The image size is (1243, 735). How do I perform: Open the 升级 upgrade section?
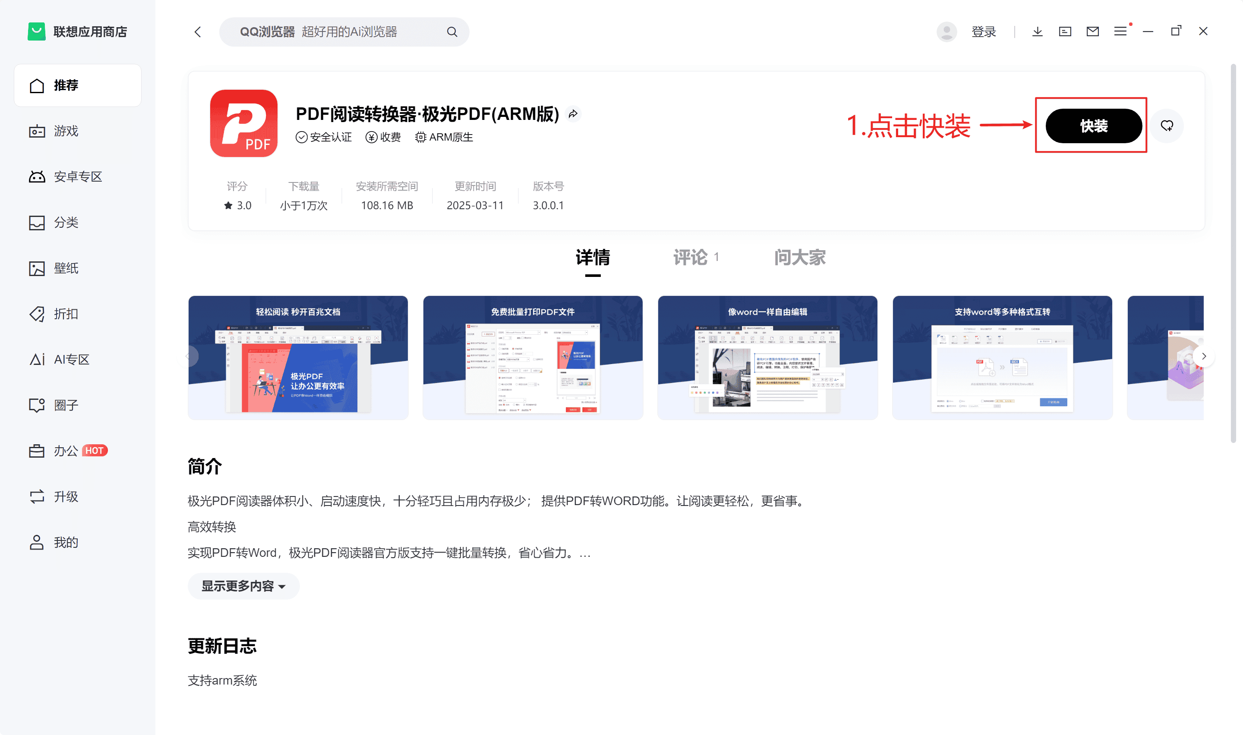[78, 497]
